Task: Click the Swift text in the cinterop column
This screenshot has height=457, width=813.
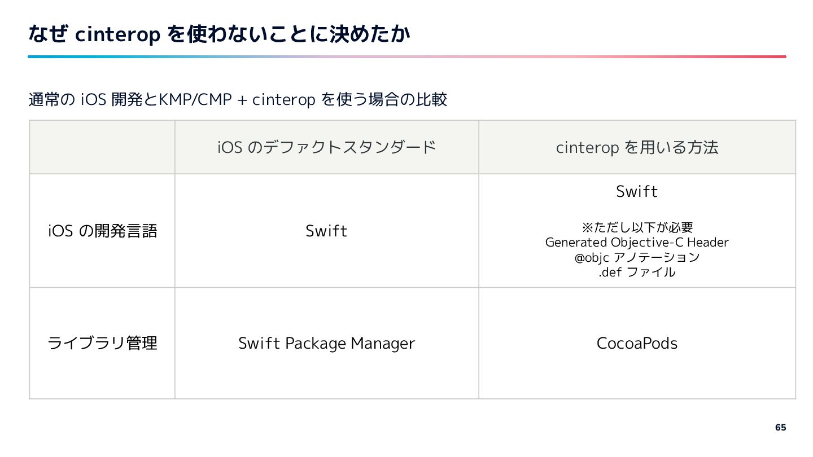Action: point(637,192)
